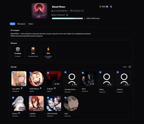Viewport: 144px width, 124px height.
Task: Switch to the Обсуждения tab
Action: 21,24
